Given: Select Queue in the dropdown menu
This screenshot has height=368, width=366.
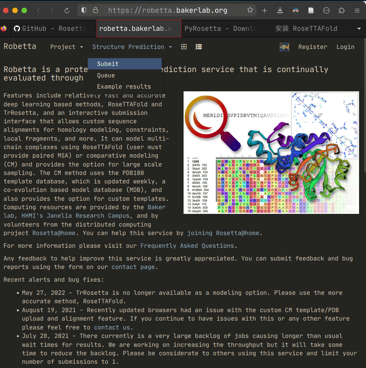Looking at the screenshot, I should click(124, 76).
